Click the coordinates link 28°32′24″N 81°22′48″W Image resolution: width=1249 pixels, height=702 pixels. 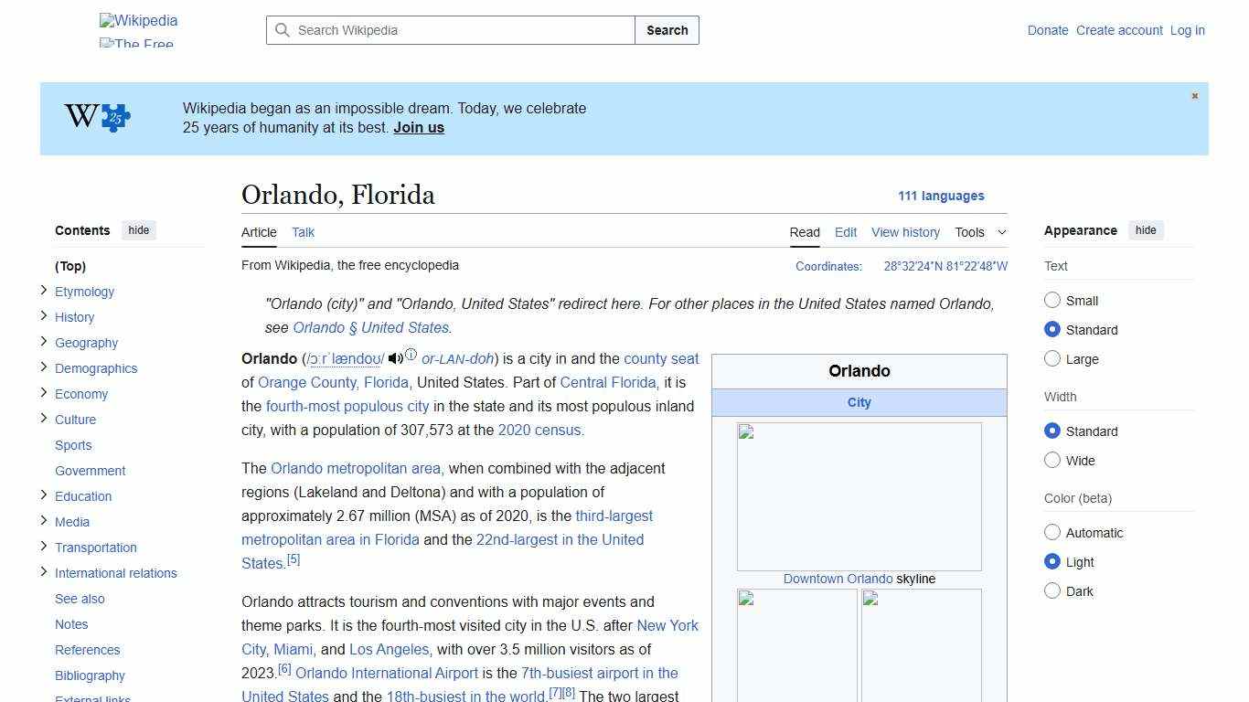click(945, 266)
